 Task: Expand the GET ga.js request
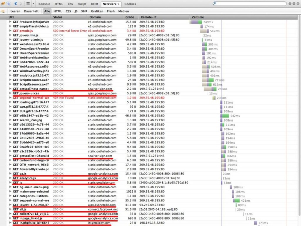10,174
